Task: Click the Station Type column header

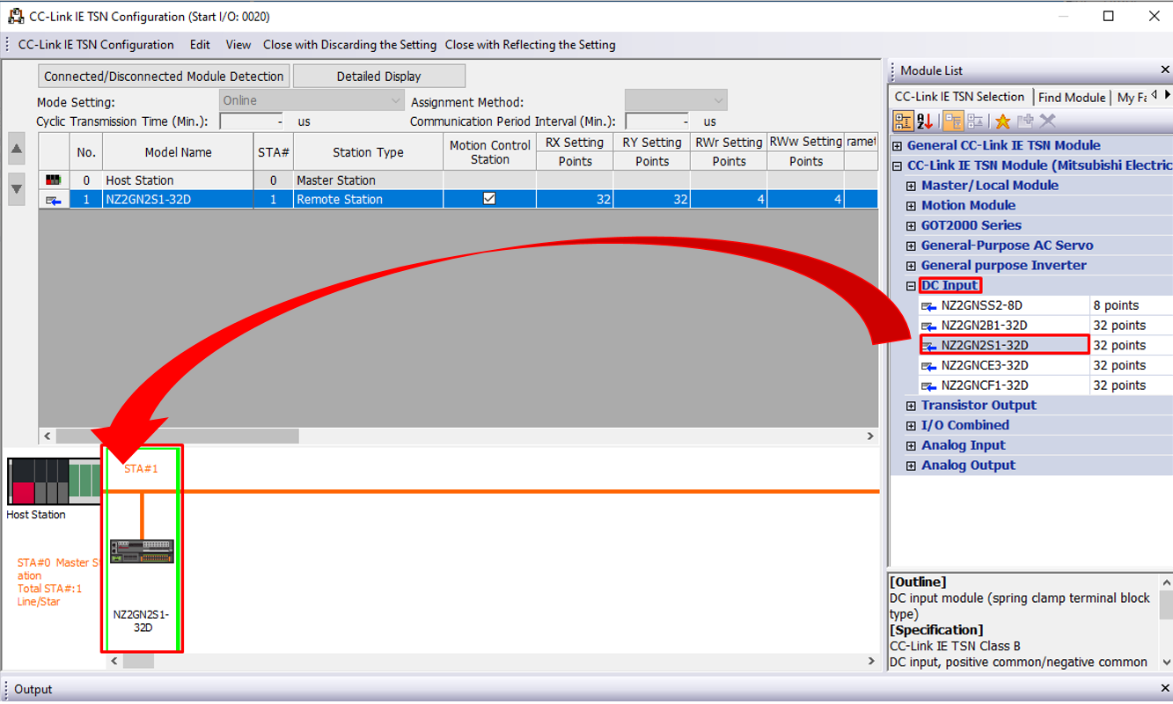Action: click(368, 152)
